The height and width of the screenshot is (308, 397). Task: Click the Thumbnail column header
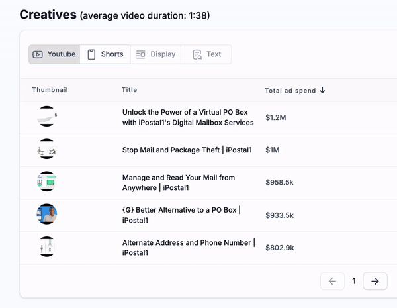50,90
